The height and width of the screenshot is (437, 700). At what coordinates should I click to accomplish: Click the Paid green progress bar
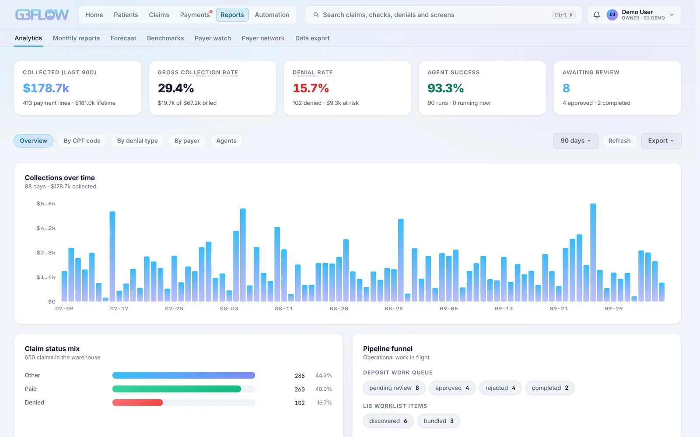click(x=177, y=389)
